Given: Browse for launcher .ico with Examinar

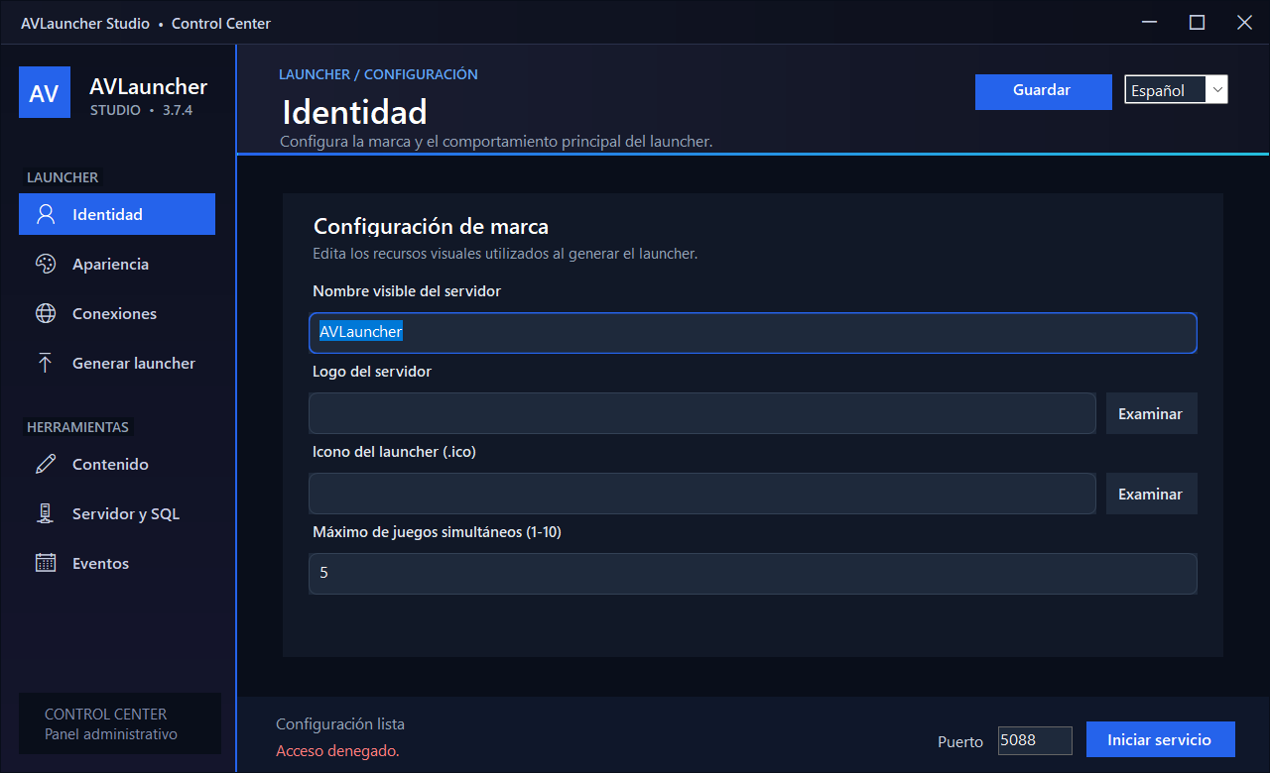Looking at the screenshot, I should tap(1151, 494).
